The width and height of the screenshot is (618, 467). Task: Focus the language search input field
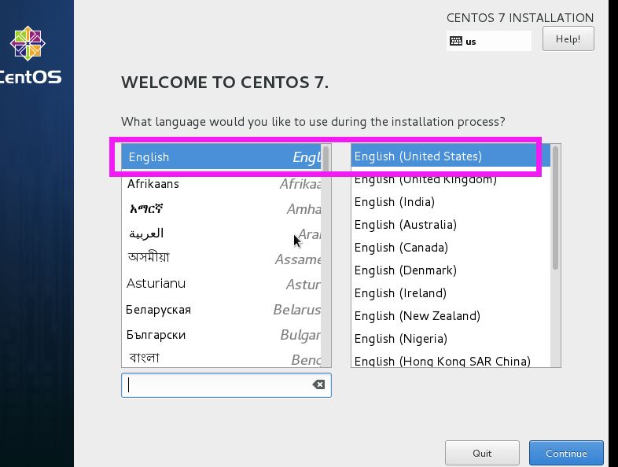pyautogui.click(x=216, y=385)
